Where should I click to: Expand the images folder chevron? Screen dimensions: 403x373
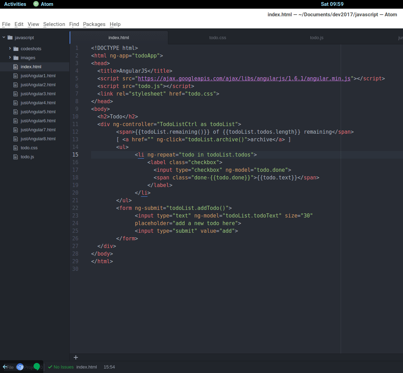pyautogui.click(x=10, y=57)
